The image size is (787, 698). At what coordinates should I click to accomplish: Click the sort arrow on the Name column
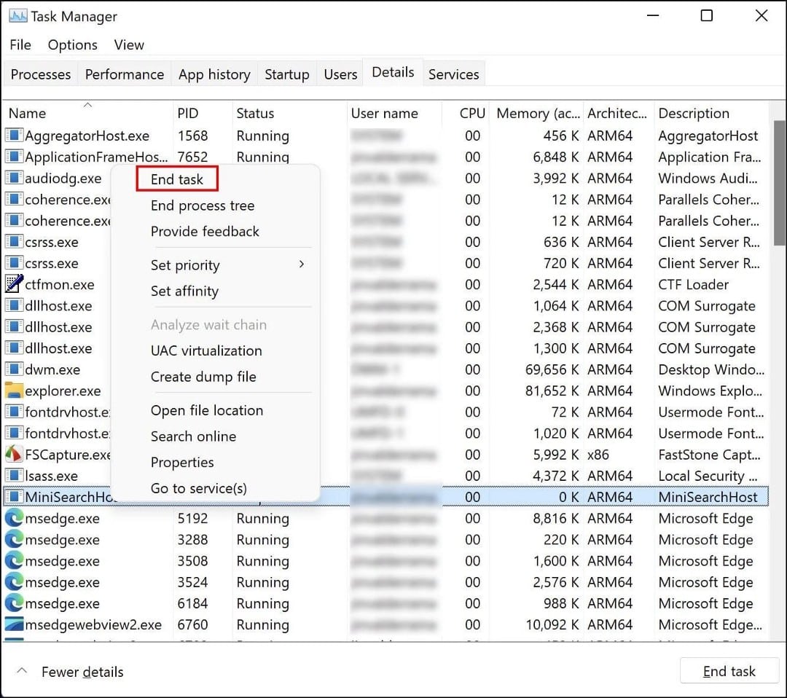[87, 104]
